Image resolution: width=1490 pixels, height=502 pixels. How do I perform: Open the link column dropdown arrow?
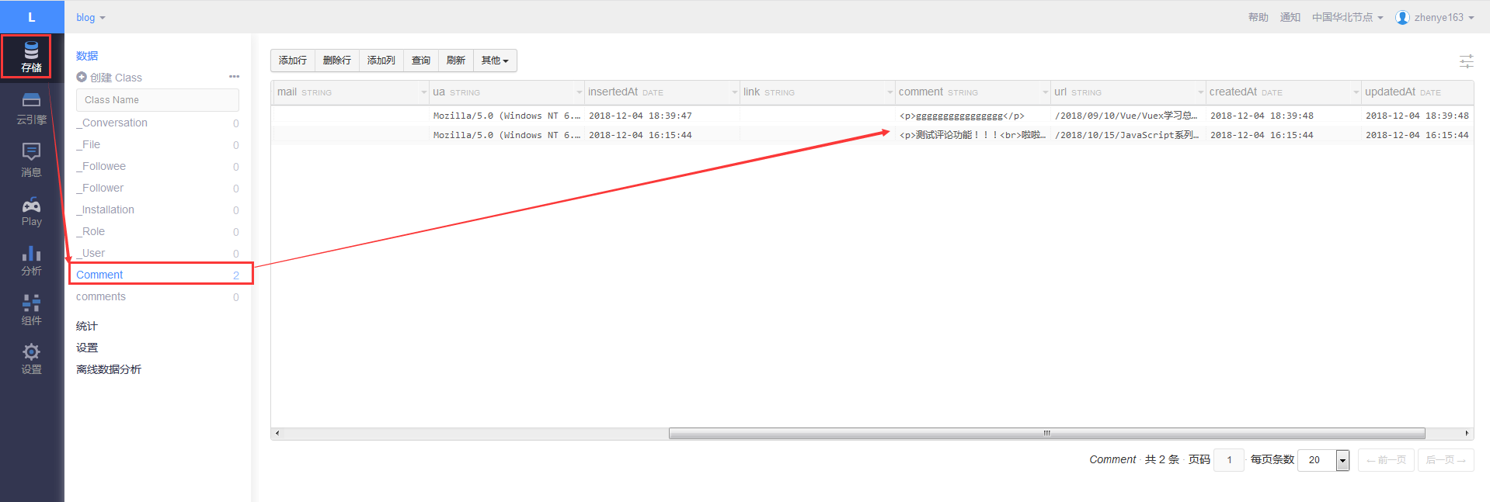click(889, 92)
